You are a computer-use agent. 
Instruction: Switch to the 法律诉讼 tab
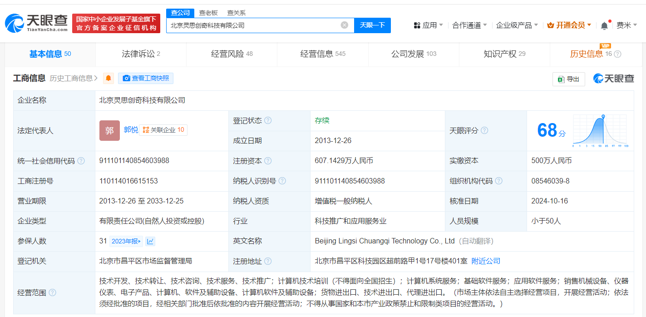coord(141,54)
